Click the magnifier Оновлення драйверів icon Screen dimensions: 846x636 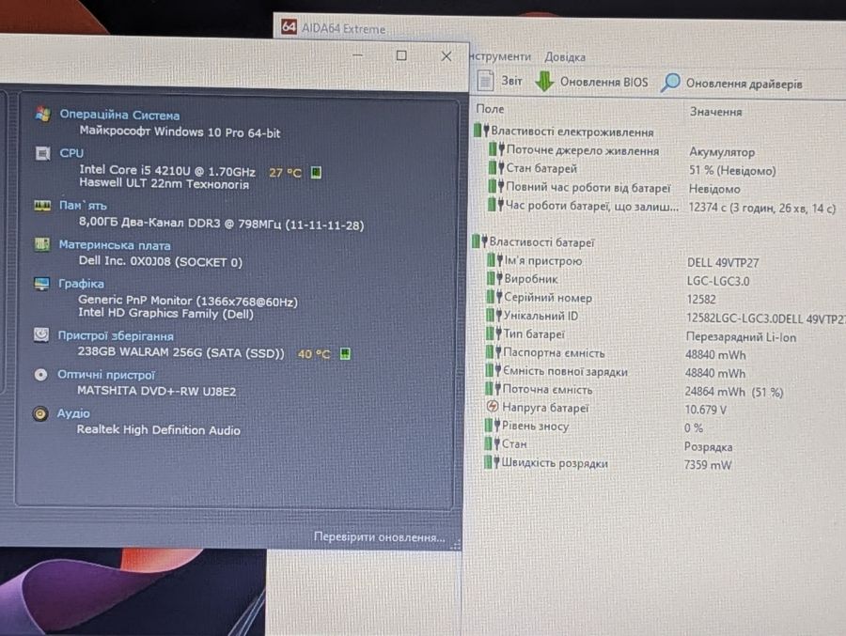point(670,83)
